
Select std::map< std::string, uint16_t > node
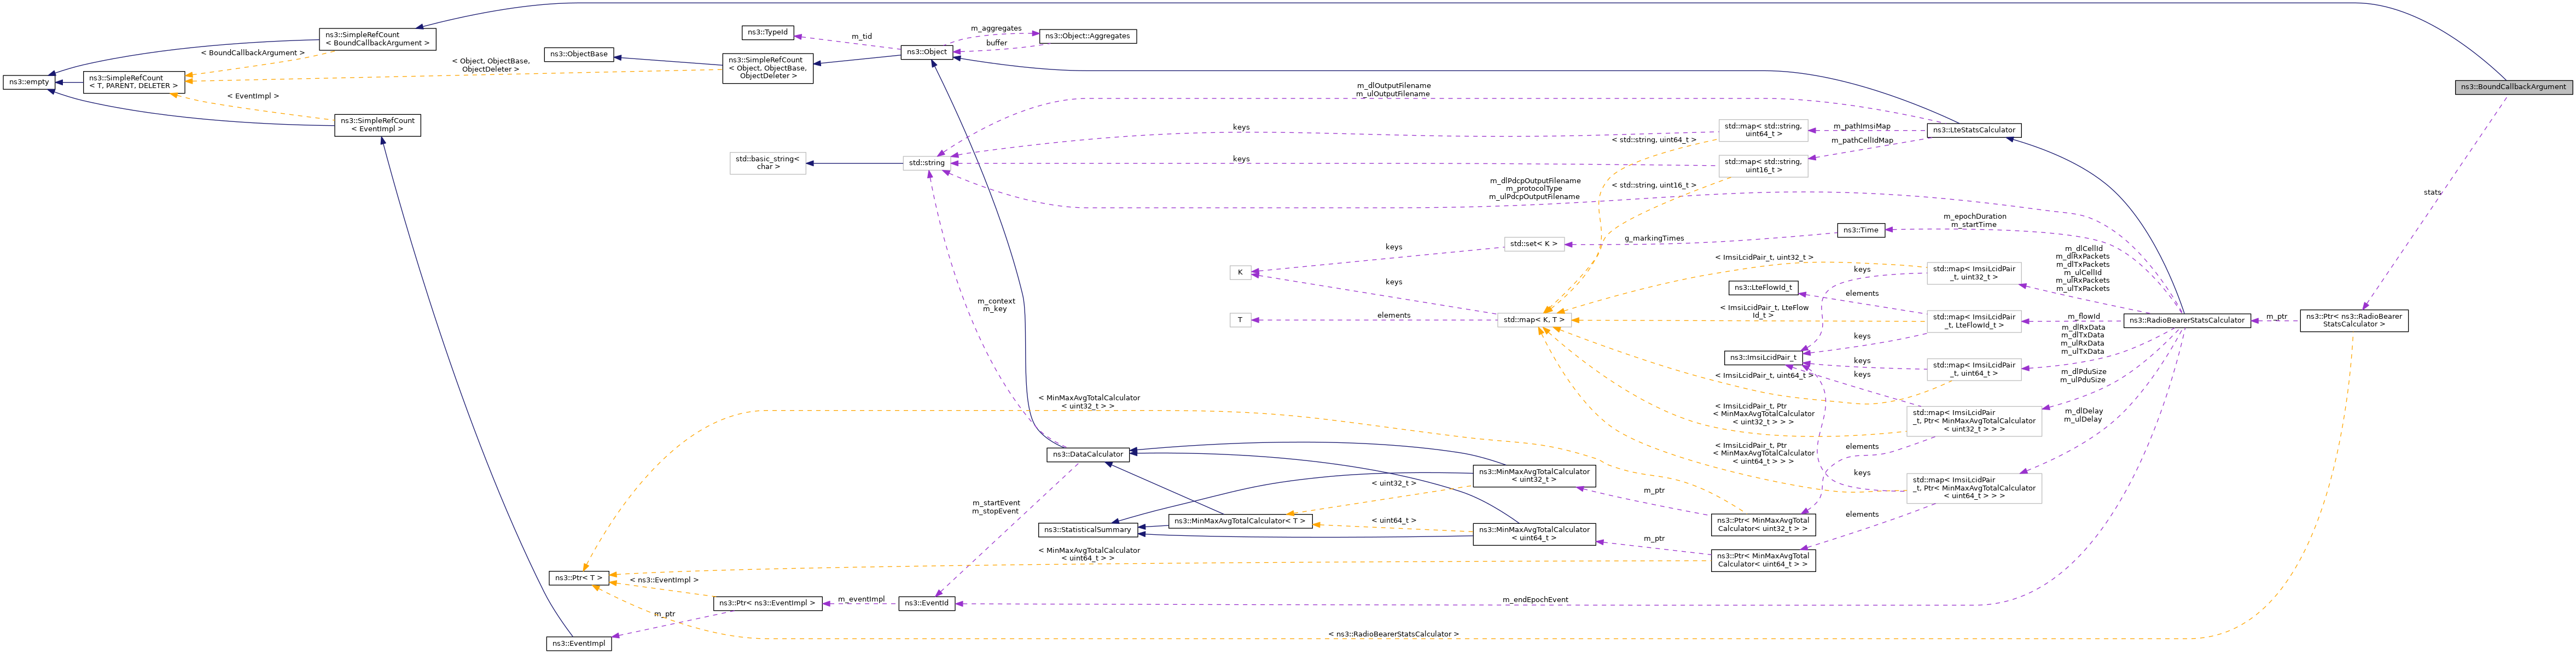coord(1763,166)
